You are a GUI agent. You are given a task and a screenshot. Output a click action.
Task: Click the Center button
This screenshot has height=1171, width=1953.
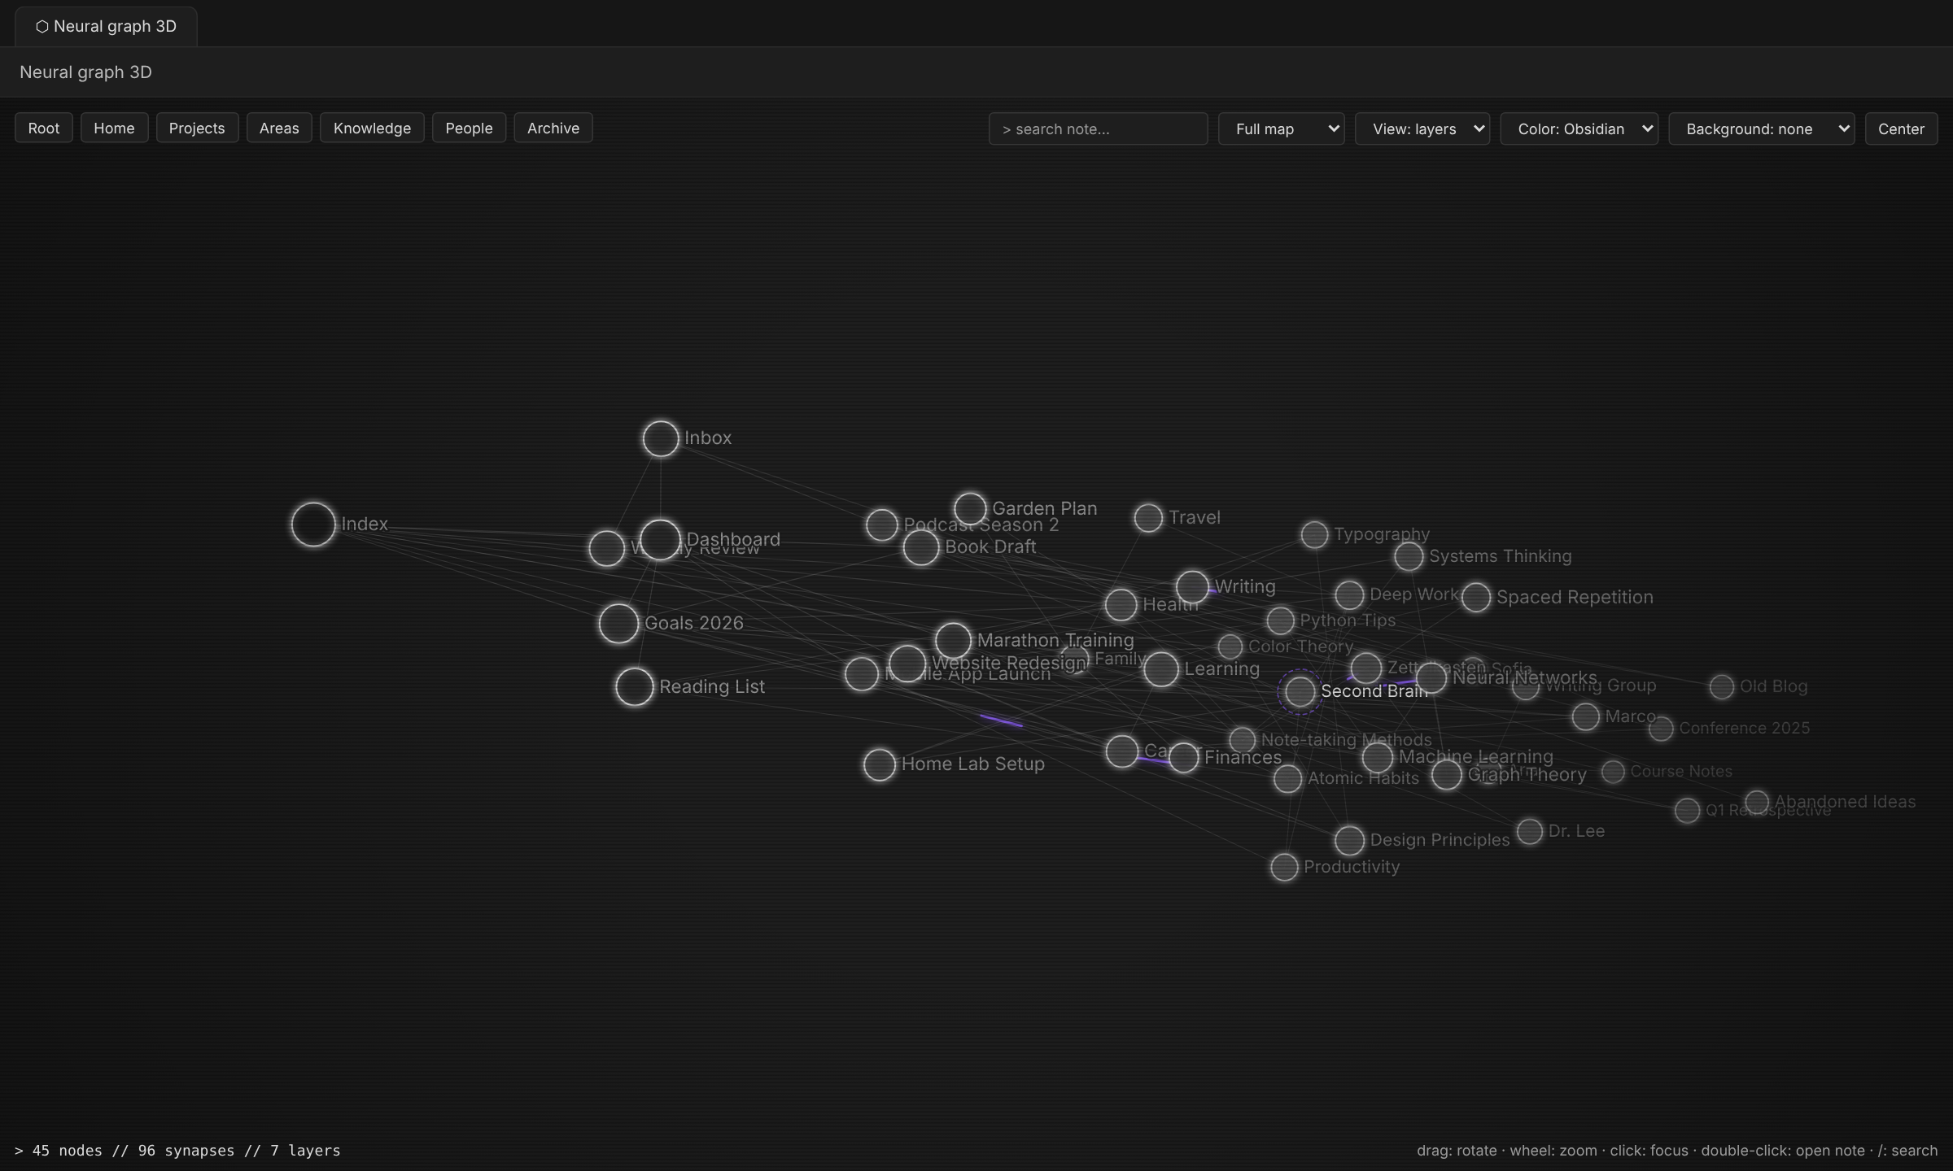[x=1901, y=128]
